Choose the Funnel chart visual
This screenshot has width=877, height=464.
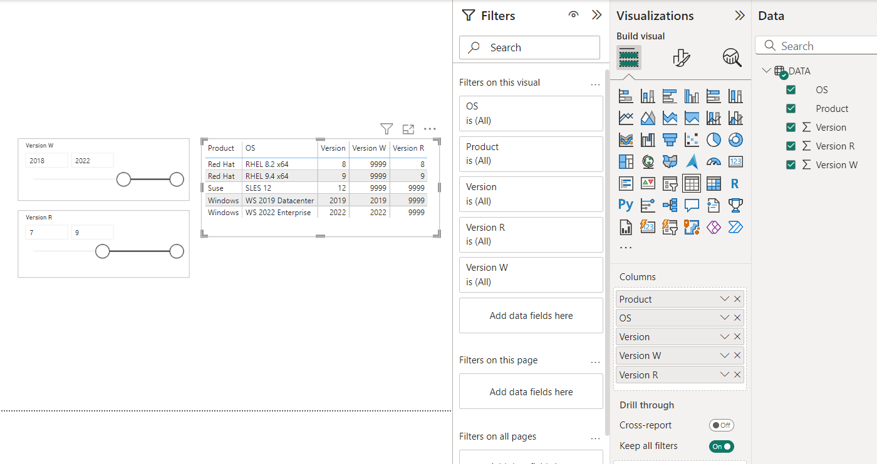pyautogui.click(x=670, y=139)
